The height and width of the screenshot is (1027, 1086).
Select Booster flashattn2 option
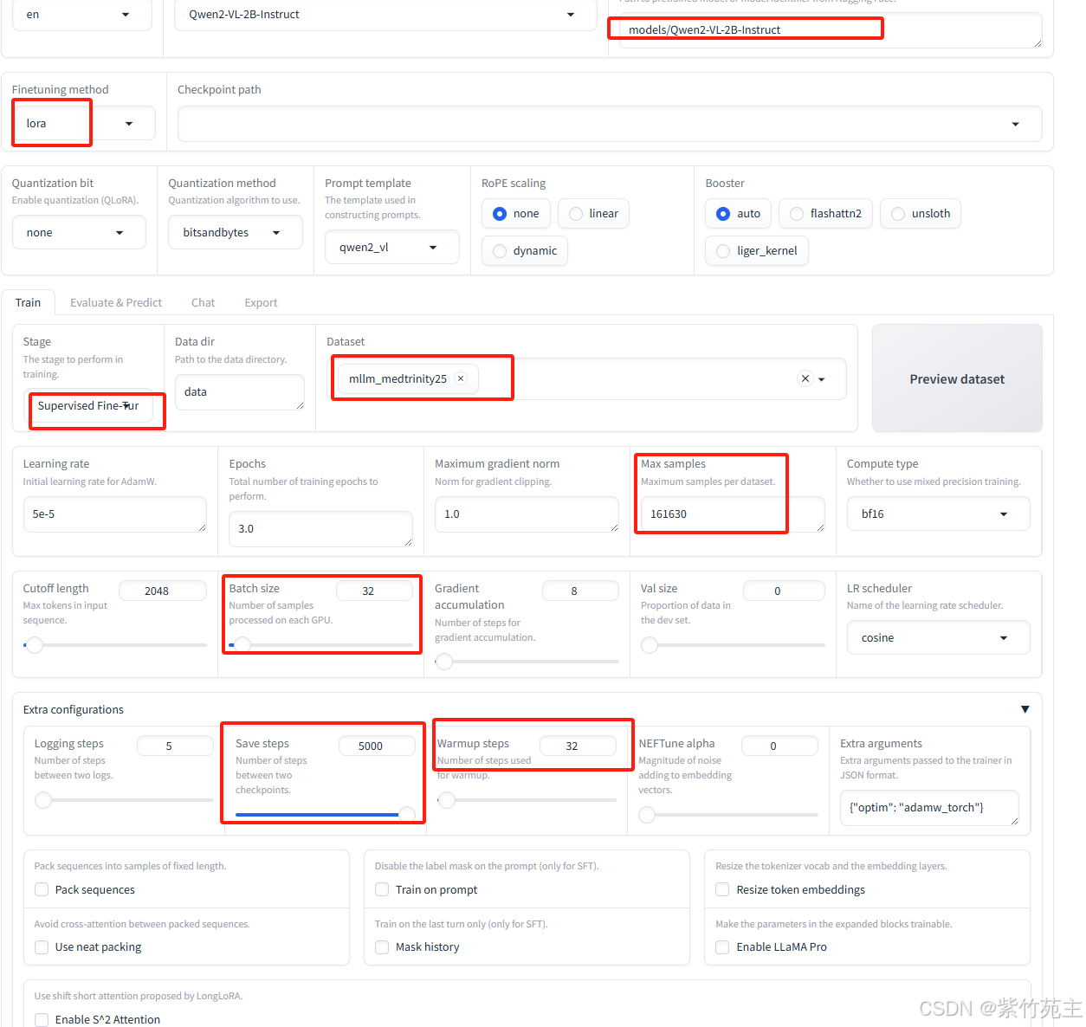coord(825,214)
